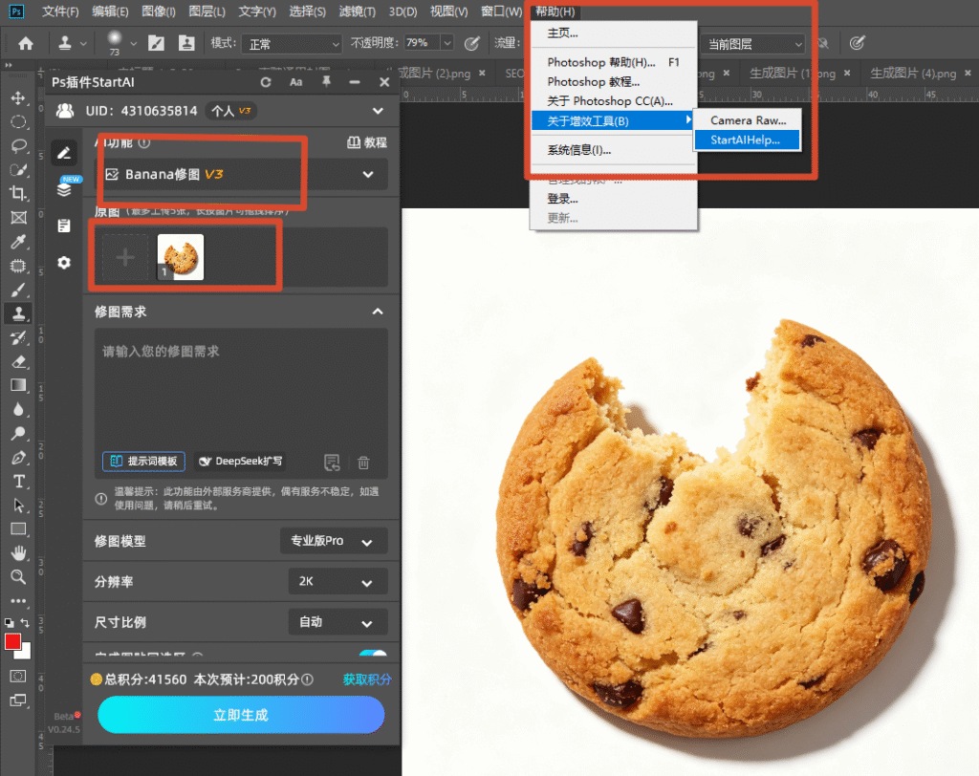Viewport: 979px width, 776px height.
Task: Open the brush preset picker size 73
Action: [120, 43]
